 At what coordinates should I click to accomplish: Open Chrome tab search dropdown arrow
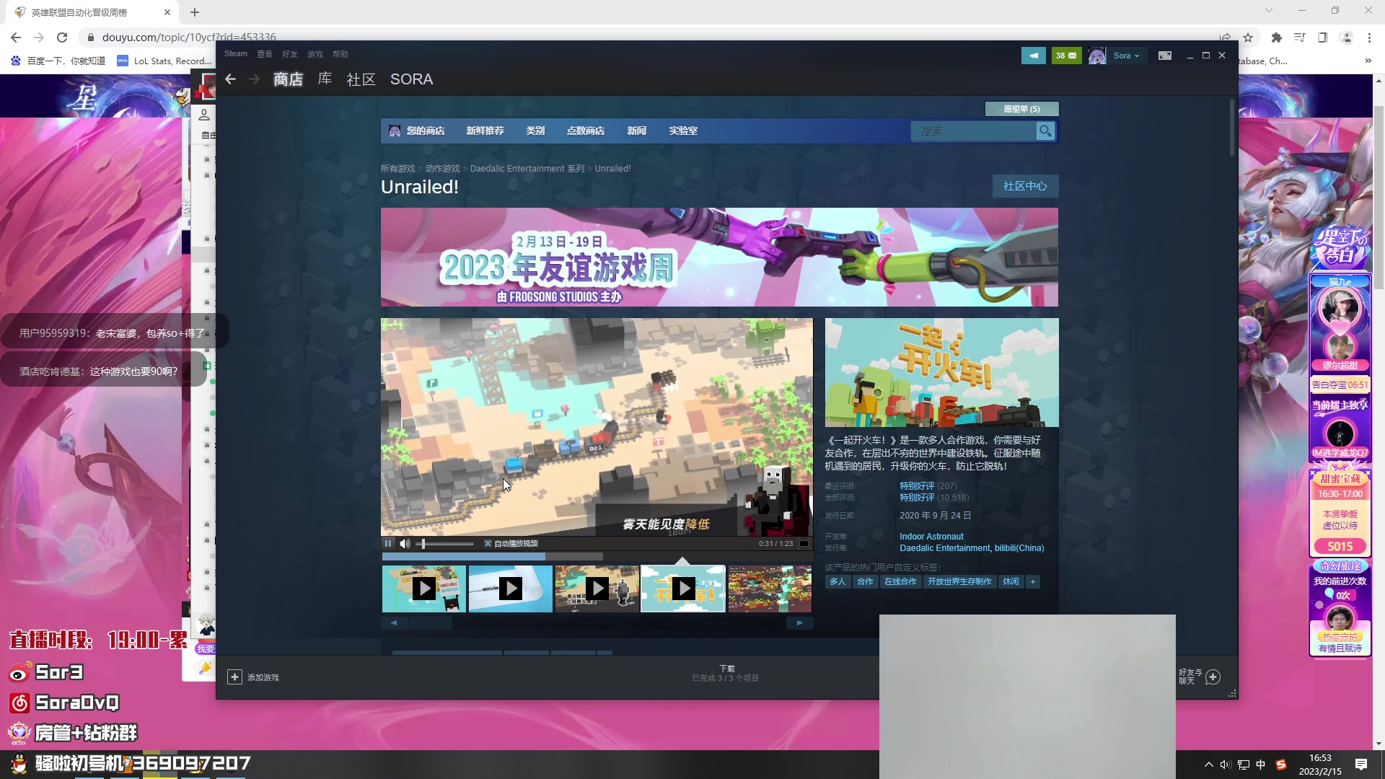point(1268,10)
